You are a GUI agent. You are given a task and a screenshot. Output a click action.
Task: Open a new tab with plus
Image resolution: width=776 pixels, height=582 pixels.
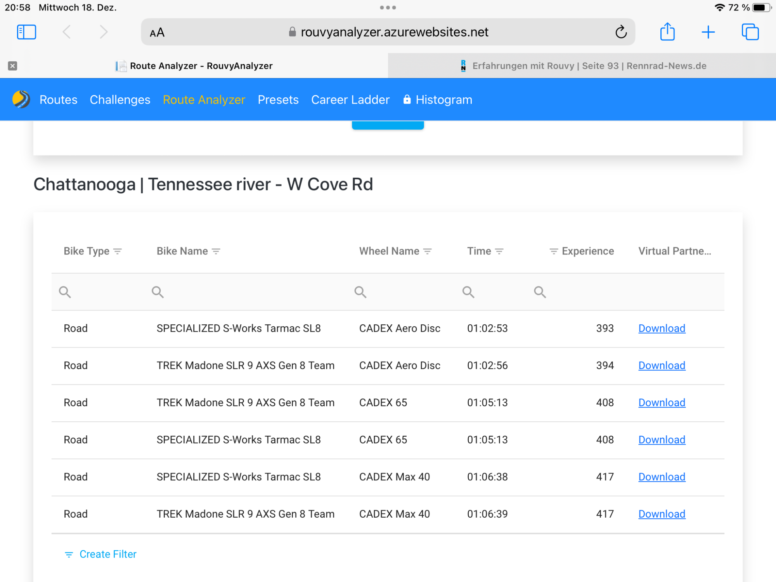708,32
